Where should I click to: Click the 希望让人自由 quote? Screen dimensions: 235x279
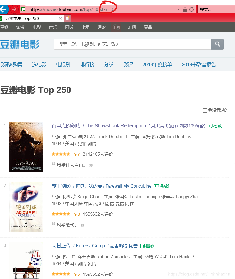(x=71, y=165)
